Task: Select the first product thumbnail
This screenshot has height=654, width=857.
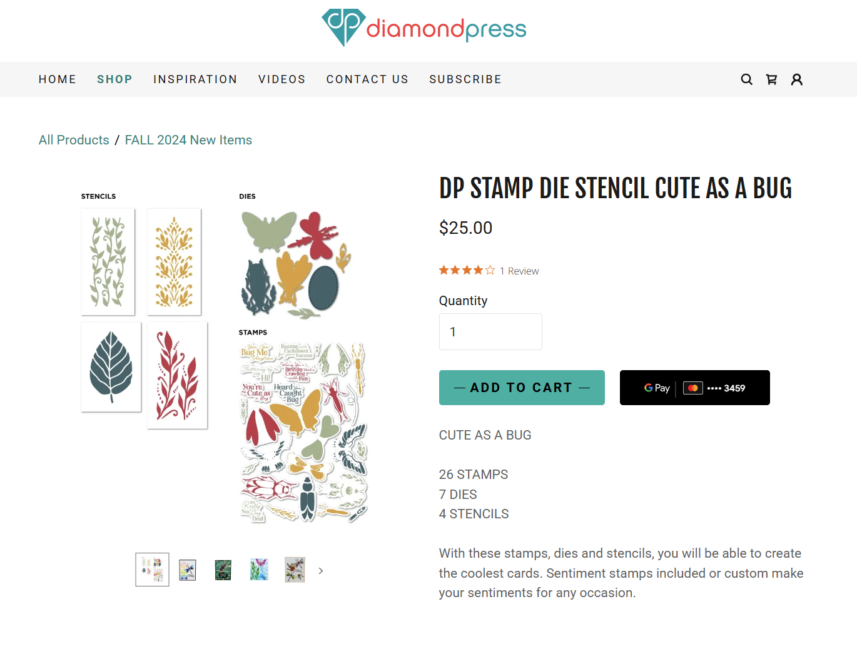Action: pyautogui.click(x=152, y=569)
